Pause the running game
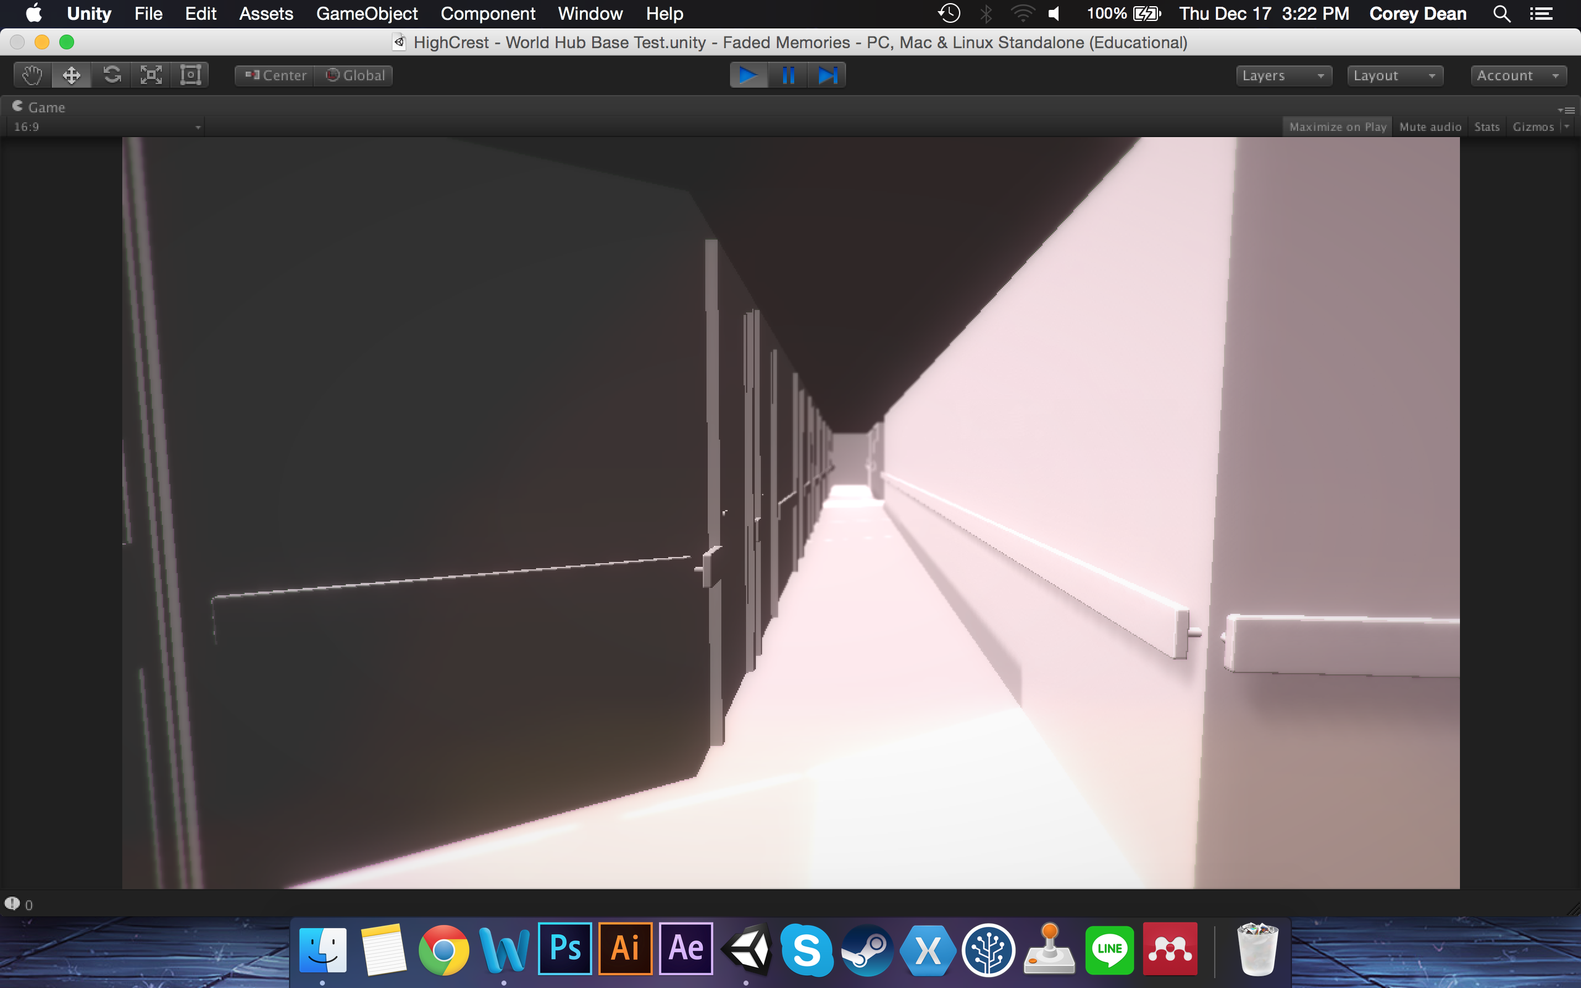The width and height of the screenshot is (1581, 988). click(788, 75)
